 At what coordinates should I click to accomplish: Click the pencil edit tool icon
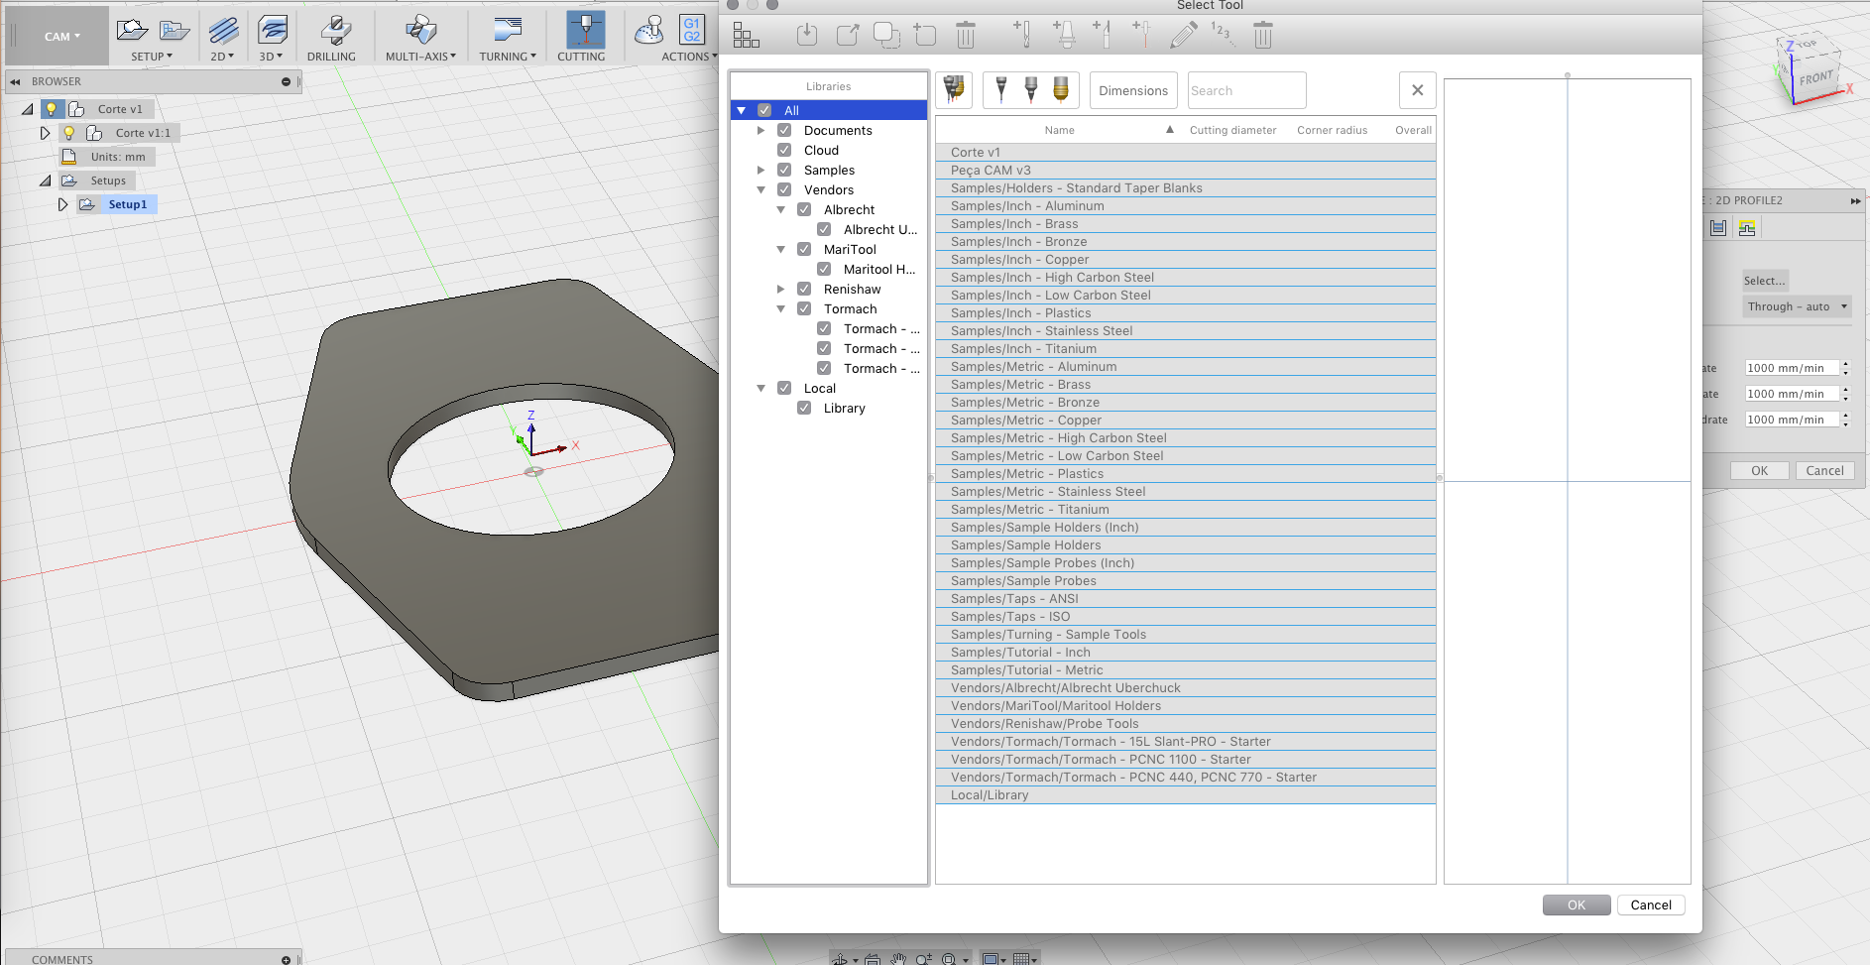tap(1182, 35)
